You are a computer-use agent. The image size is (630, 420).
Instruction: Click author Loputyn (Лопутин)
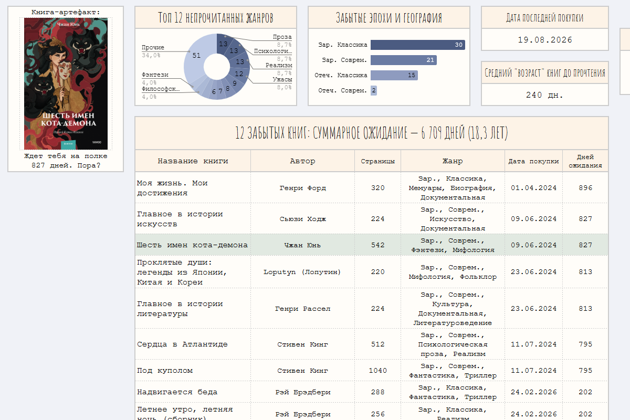pyautogui.click(x=303, y=272)
